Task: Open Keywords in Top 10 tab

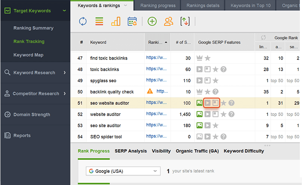Action: click(251, 6)
